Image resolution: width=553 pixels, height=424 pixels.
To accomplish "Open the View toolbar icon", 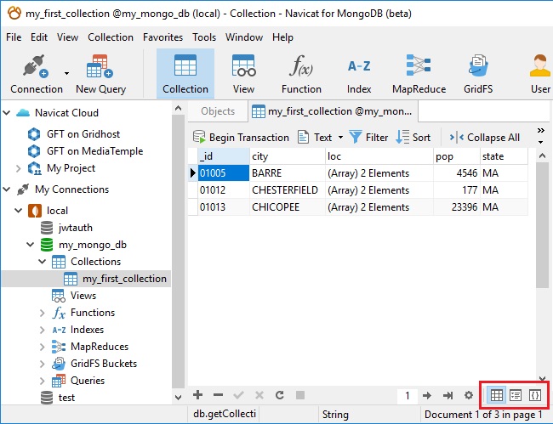I will coord(243,74).
